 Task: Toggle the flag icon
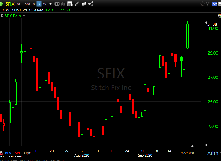pos(208,4)
